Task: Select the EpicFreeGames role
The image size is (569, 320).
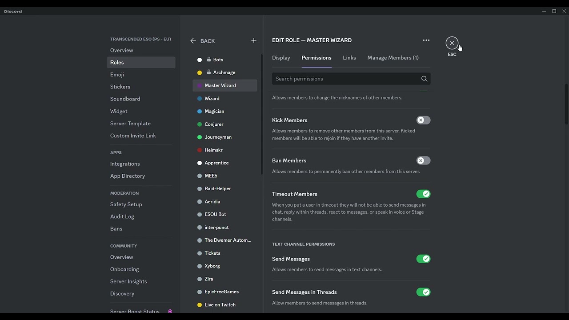Action: click(225, 292)
